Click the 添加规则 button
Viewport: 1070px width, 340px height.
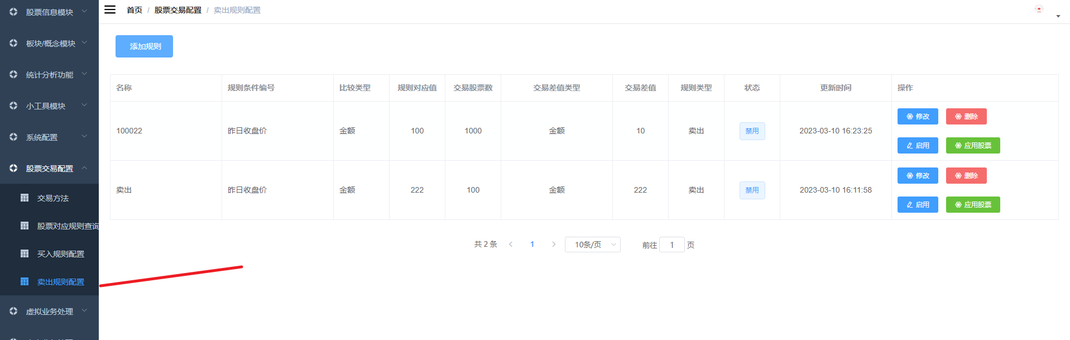click(144, 46)
